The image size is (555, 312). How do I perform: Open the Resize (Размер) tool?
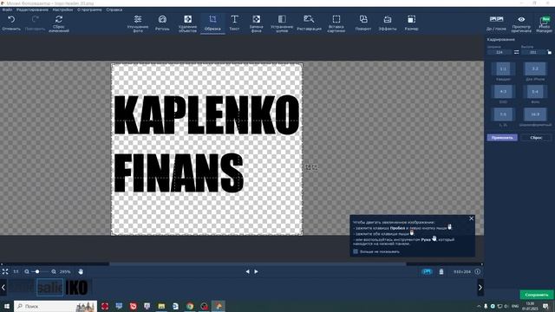coord(411,23)
